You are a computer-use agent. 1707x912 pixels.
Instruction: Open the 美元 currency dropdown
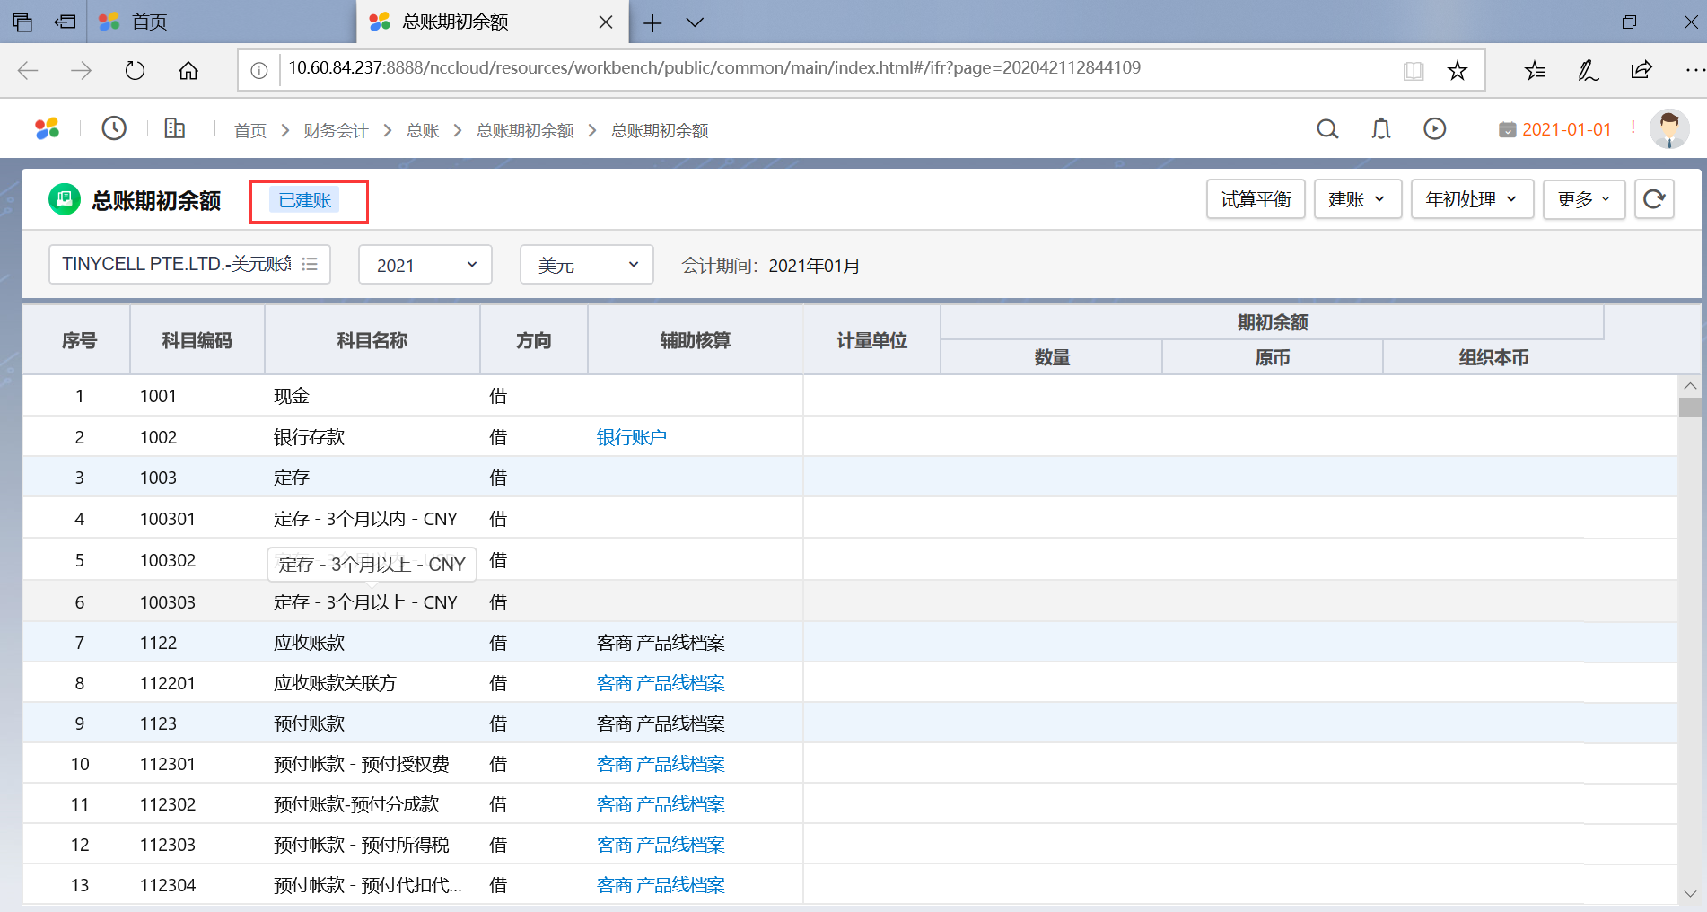[587, 265]
